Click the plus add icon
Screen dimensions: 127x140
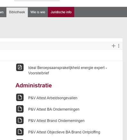(x=114, y=46)
